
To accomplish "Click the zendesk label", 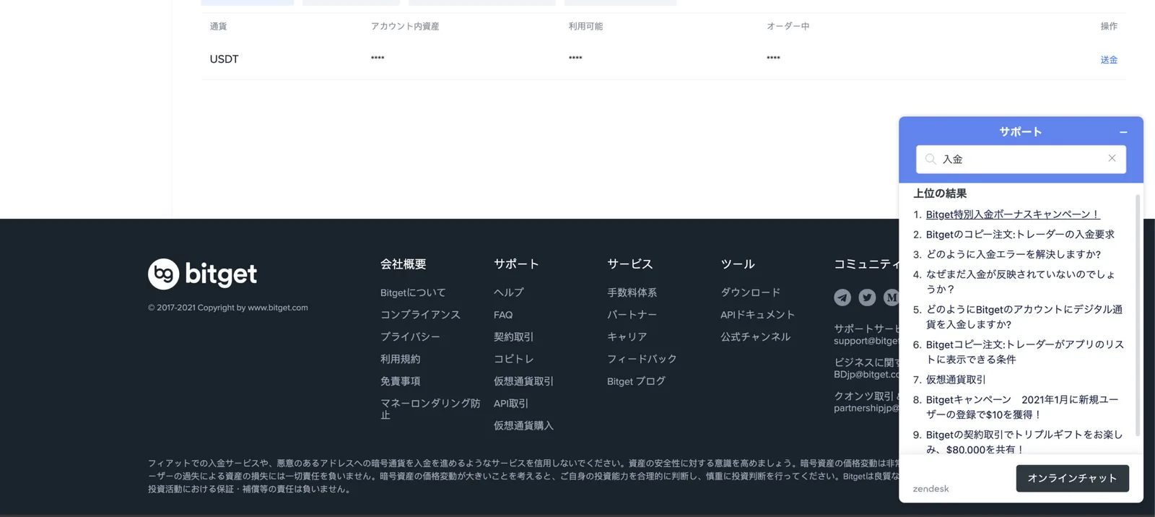I will click(930, 489).
